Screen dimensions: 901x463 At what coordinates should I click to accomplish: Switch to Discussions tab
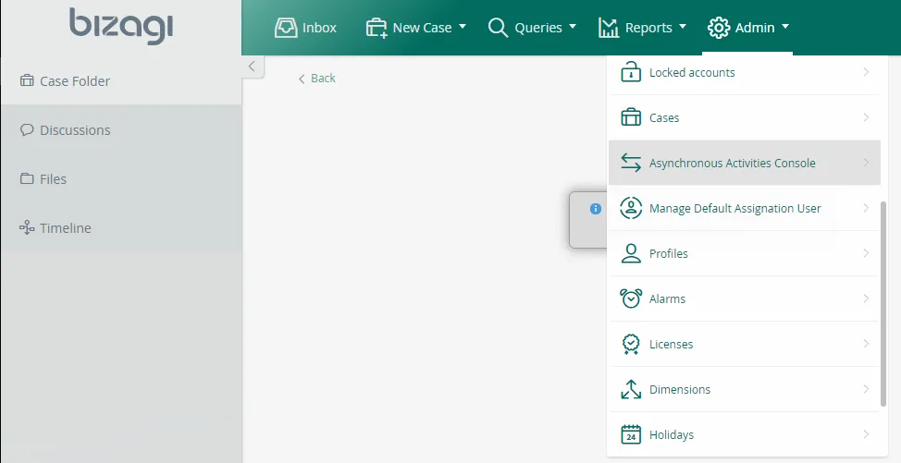121,129
